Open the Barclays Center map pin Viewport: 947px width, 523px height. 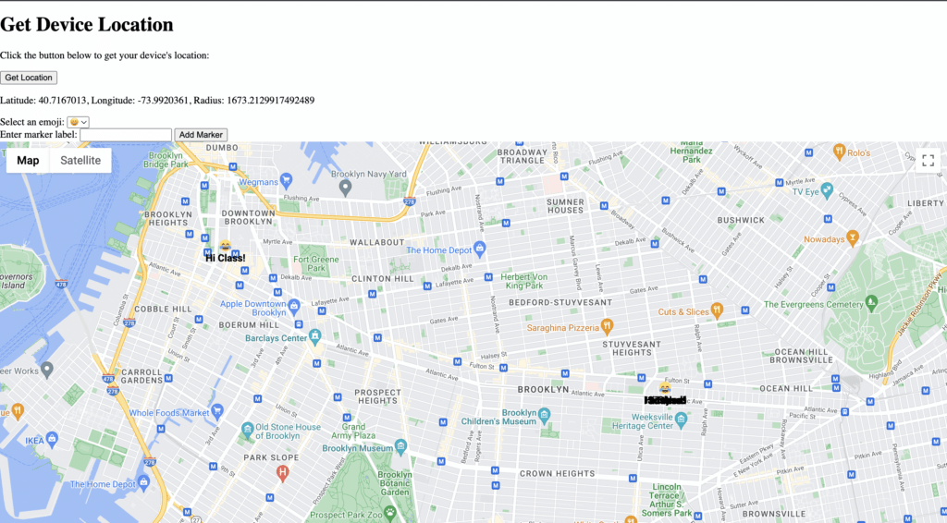click(315, 336)
